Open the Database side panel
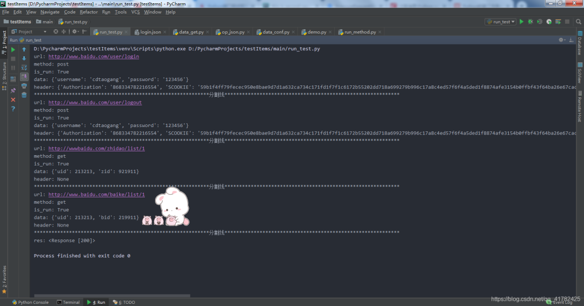This screenshot has width=584, height=306. point(580,43)
